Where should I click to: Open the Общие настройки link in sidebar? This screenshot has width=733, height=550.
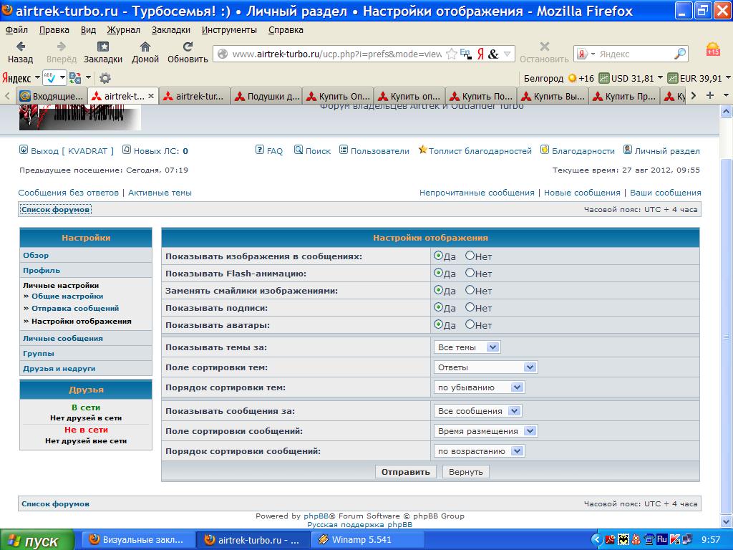pos(67,296)
